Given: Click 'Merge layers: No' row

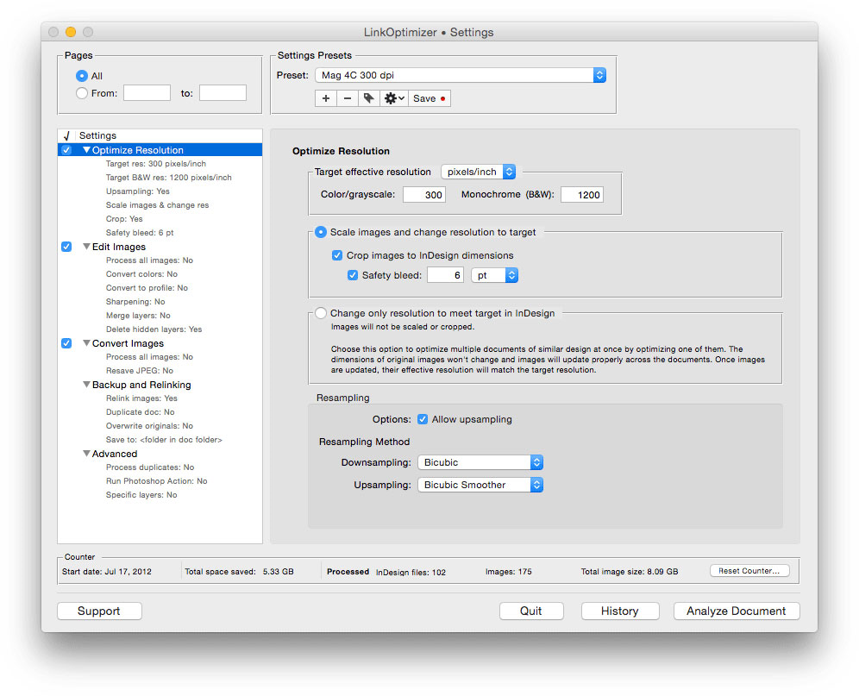Looking at the screenshot, I should point(138,315).
